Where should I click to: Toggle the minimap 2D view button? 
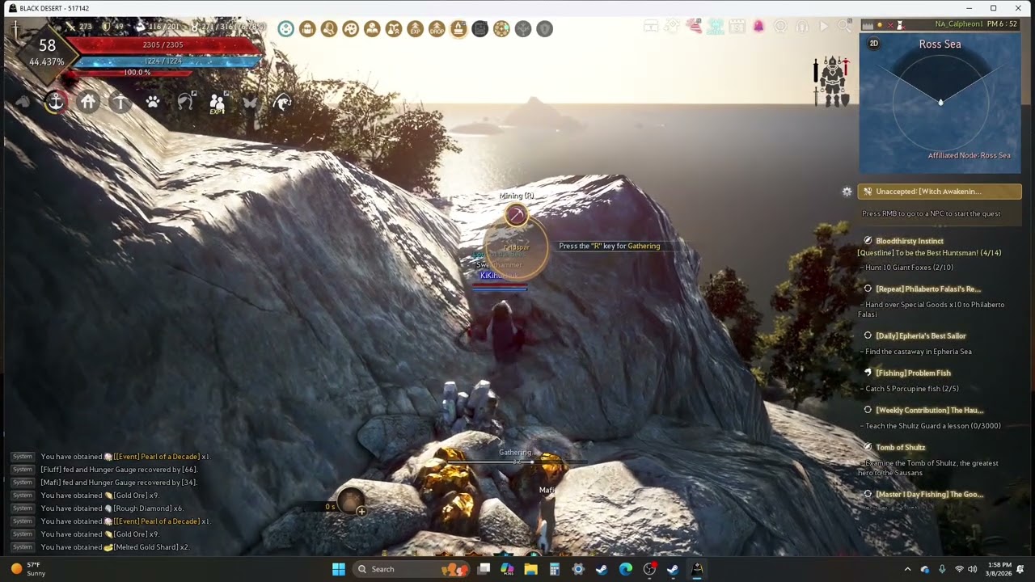tap(873, 44)
